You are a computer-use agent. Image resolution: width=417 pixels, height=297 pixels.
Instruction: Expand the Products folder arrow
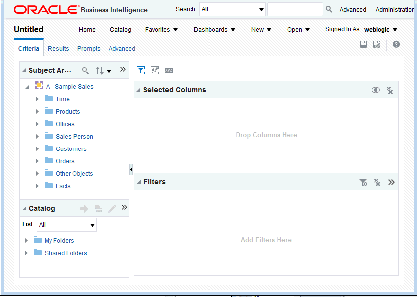point(37,111)
